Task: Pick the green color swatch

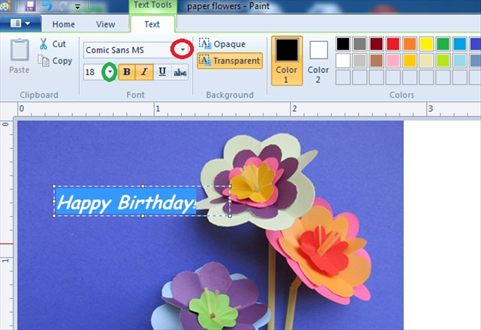Action: (443, 44)
